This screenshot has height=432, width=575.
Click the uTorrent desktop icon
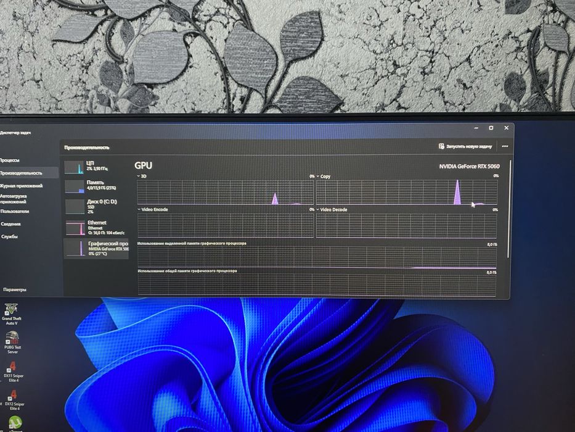[15, 423]
